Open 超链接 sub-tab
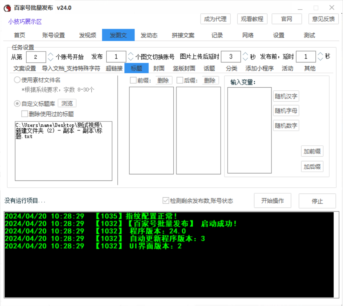The height and width of the screenshot is (306, 343). click(x=114, y=68)
